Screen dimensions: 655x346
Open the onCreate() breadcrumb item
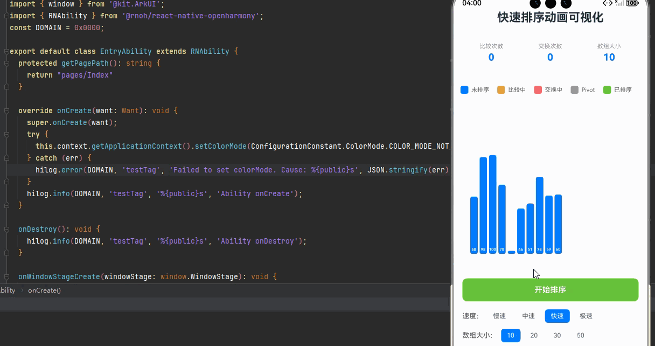tap(44, 290)
